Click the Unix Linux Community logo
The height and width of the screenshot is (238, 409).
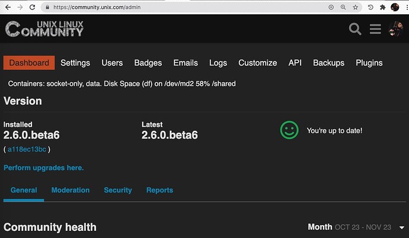(44, 29)
